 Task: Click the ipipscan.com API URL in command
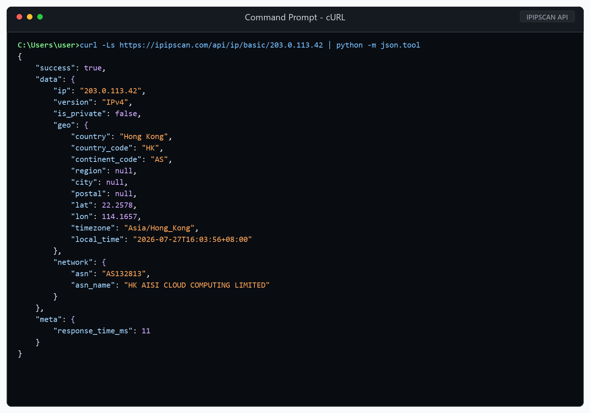[x=221, y=45]
